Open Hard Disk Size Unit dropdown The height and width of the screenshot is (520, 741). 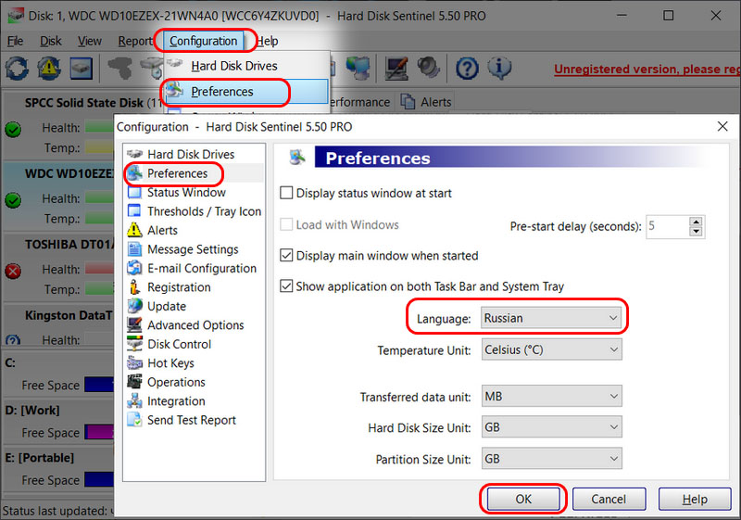(551, 427)
